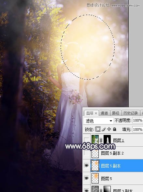This screenshot has width=143, height=192.
Task: Switch to the 路径 tab
Action: click(116, 113)
